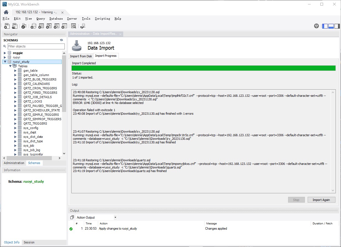Expand the reggie schema

5,53
